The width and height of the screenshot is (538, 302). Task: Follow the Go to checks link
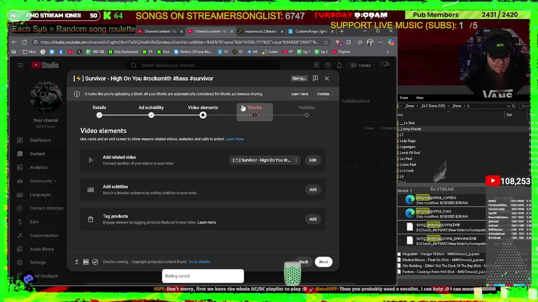199,262
